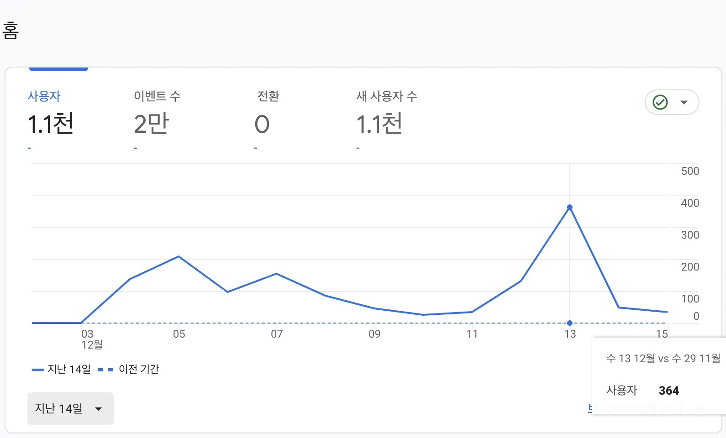The height and width of the screenshot is (438, 726).
Task: Click the 03 12월 x-axis date label
Action: pyautogui.click(x=91, y=339)
